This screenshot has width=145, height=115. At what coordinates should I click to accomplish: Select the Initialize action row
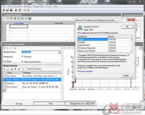coord(32,76)
